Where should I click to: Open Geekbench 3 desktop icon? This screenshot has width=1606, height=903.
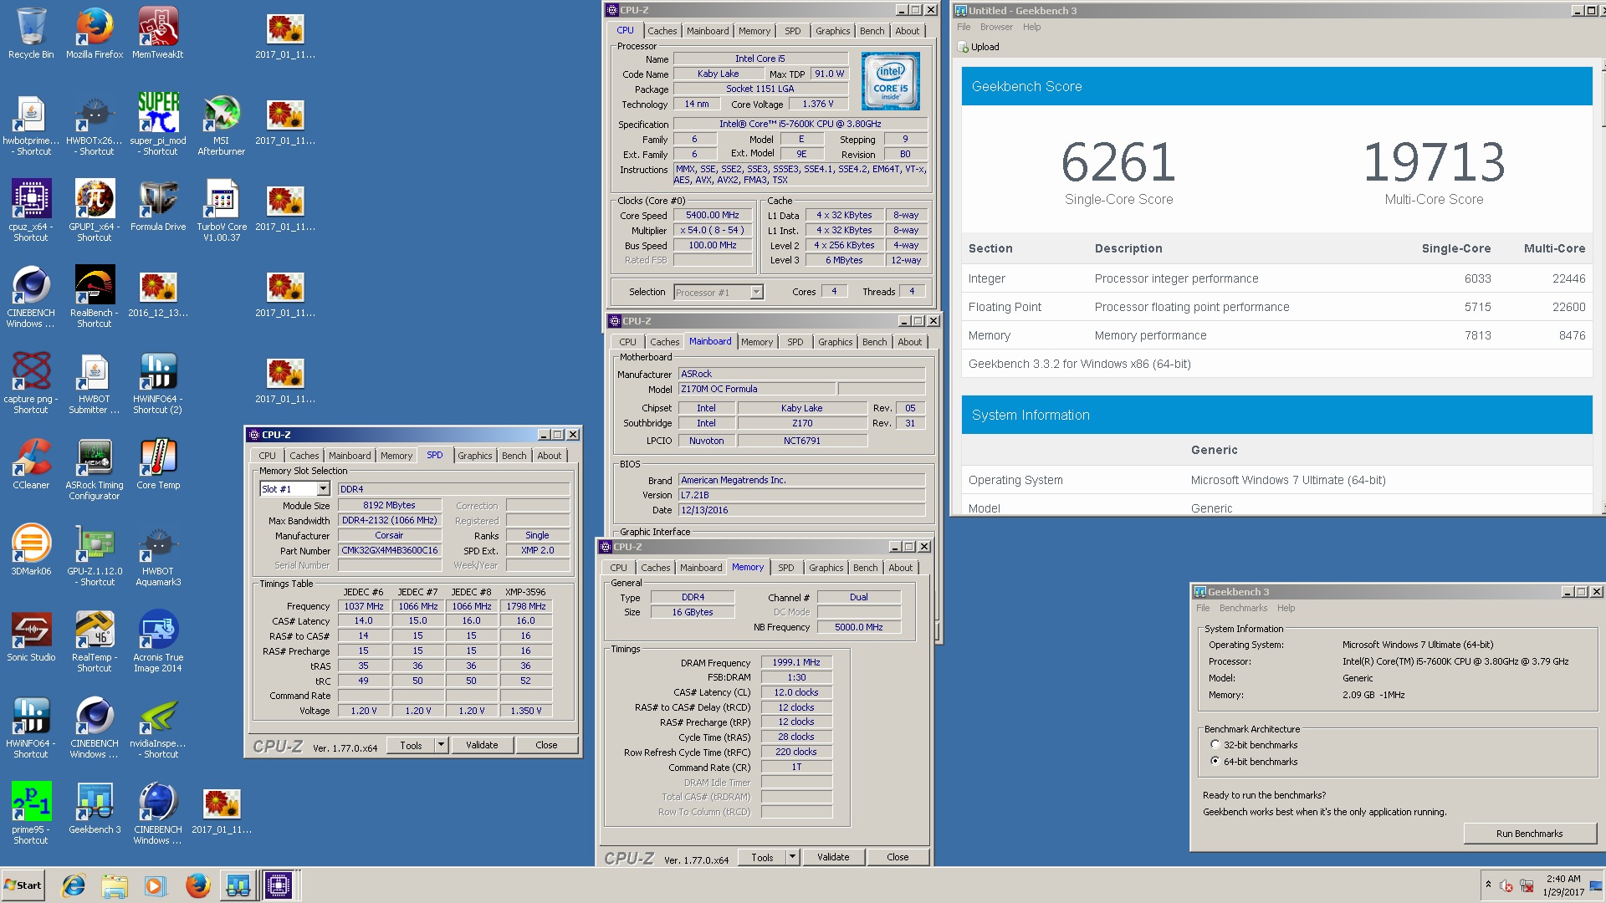pyautogui.click(x=95, y=809)
